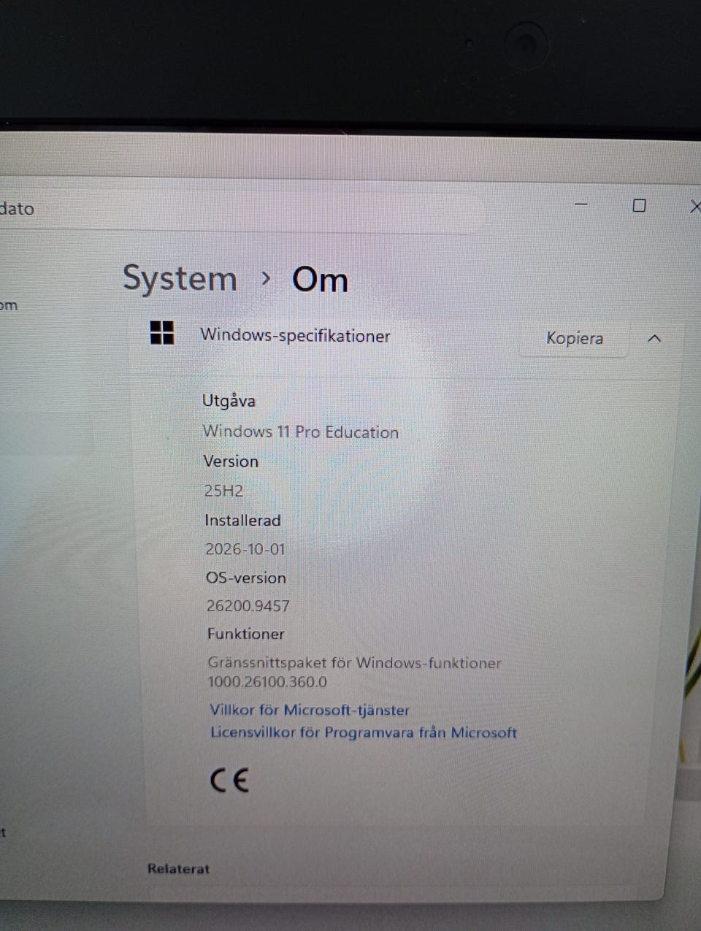Click the breadcrumb arrow between System and Om
701x931 pixels.
point(266,278)
